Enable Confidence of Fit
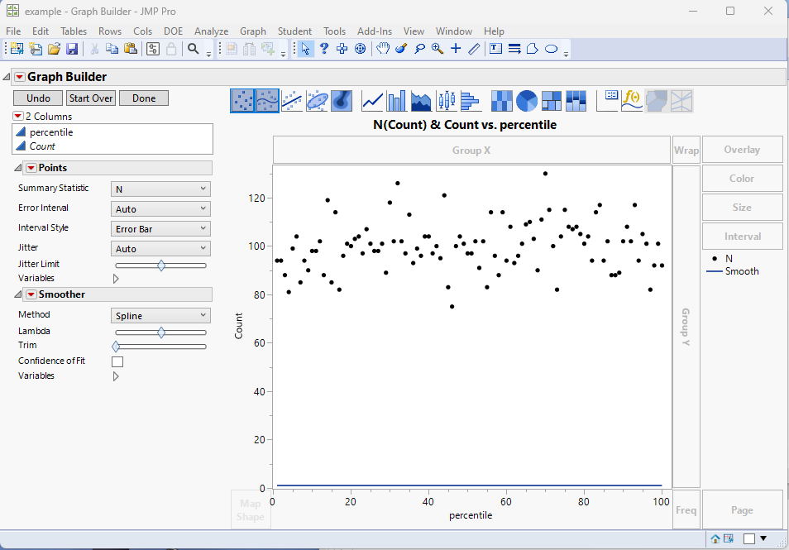Viewport: 789px width, 550px height. (x=117, y=361)
